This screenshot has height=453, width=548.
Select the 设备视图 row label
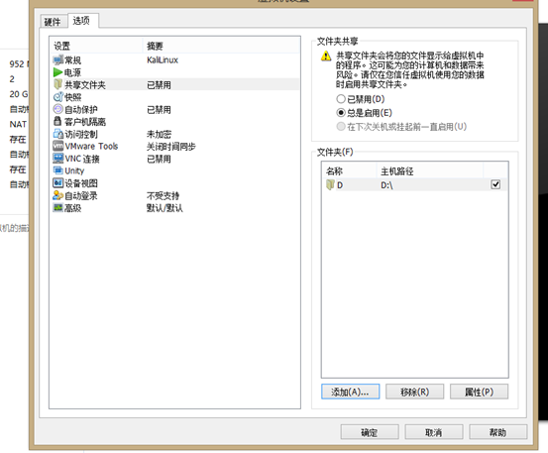click(81, 183)
